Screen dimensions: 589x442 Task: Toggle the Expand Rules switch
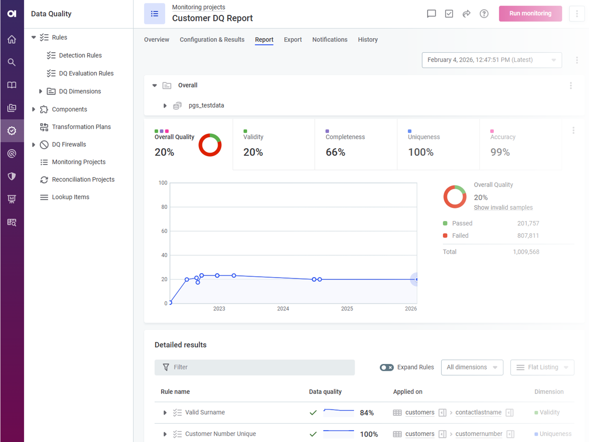[387, 367]
